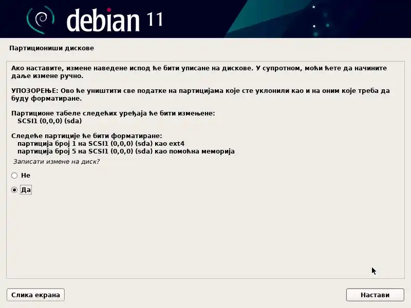
Task: Click the "Записати измене на диск?" question text
Action: tap(57, 162)
